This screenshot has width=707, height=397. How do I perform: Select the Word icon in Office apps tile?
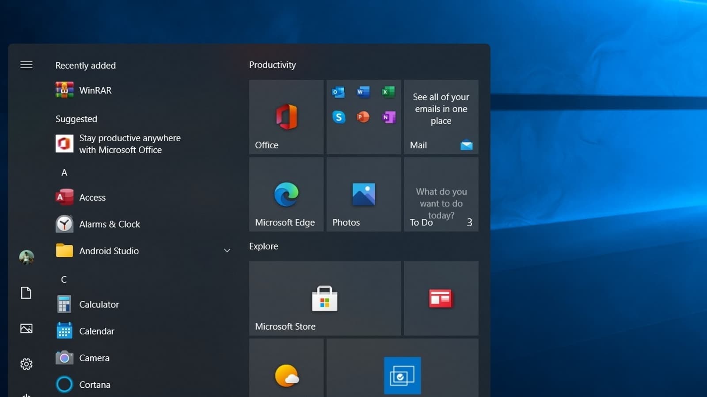(363, 92)
